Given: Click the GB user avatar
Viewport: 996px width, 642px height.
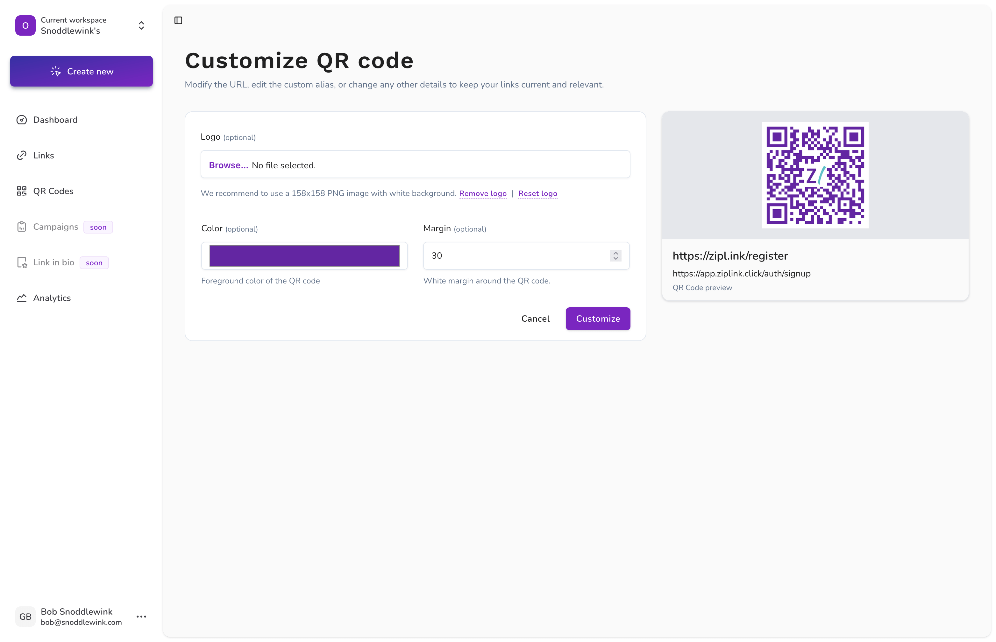Looking at the screenshot, I should 25,617.
